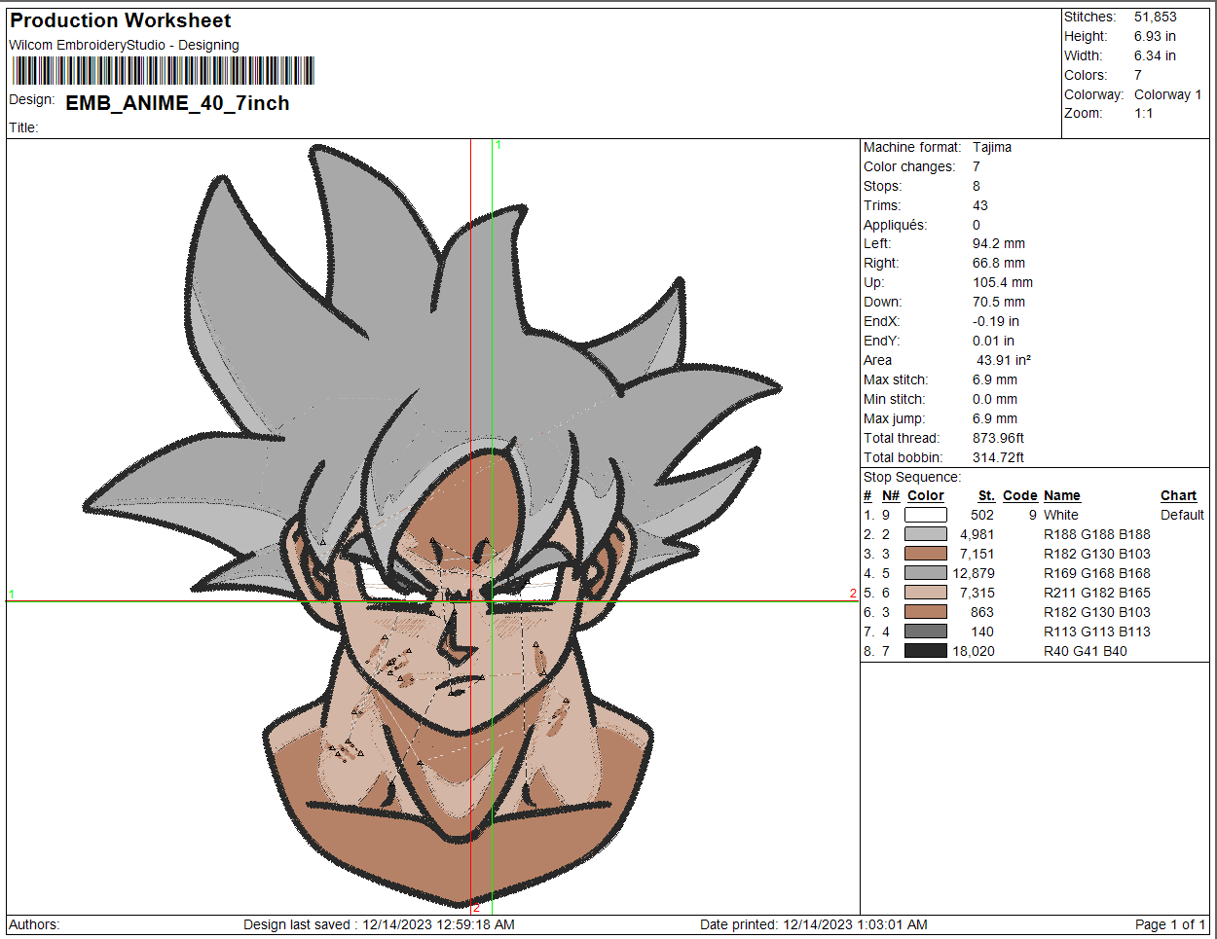1217x939 pixels.
Task: Select thread name "R40 G41 B40"
Action: click(x=1086, y=651)
